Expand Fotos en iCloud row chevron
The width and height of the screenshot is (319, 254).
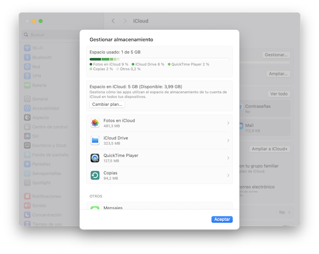point(228,123)
